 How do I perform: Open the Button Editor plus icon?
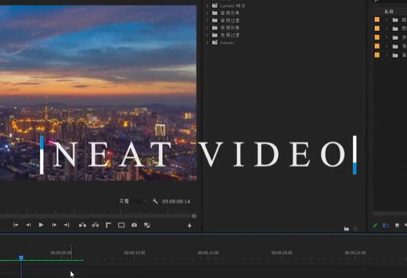pyautogui.click(x=190, y=226)
